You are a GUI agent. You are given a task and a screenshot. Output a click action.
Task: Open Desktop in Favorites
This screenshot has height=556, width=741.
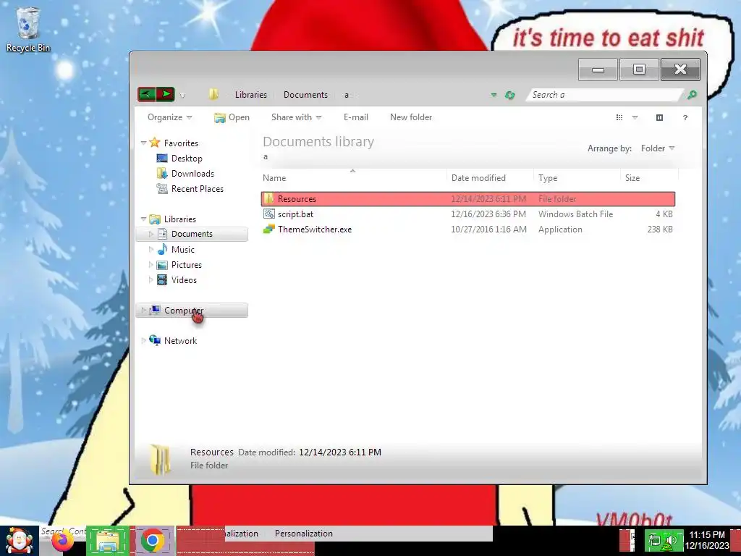[x=187, y=159]
